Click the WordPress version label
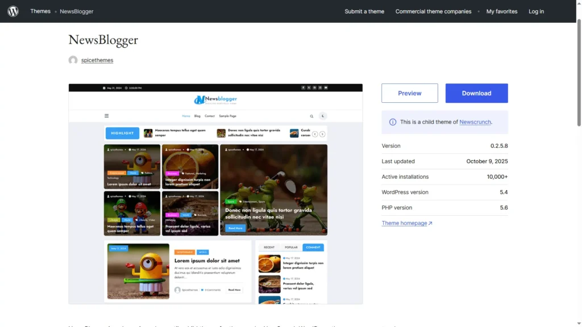Image resolution: width=582 pixels, height=327 pixels. (405, 192)
